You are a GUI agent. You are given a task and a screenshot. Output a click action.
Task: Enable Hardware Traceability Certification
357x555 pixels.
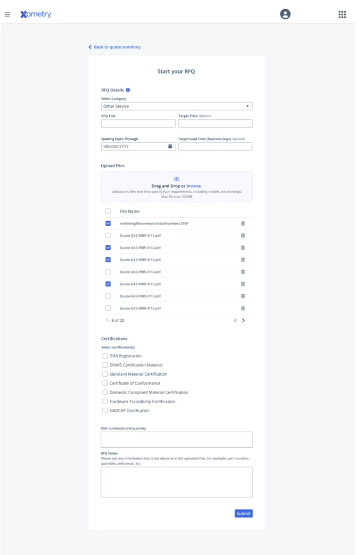point(105,401)
